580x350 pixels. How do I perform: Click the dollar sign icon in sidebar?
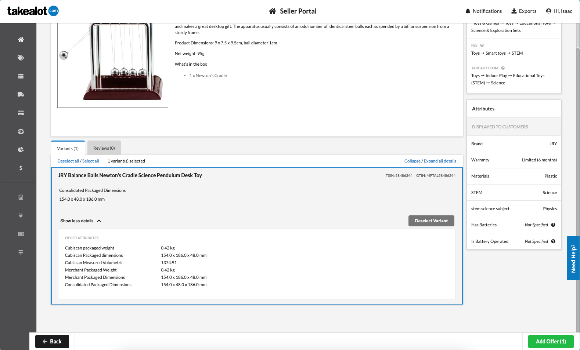21,168
